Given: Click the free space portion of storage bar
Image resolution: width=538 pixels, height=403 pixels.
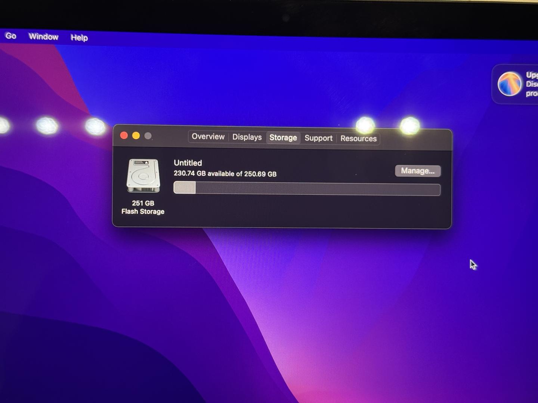Looking at the screenshot, I should click(x=318, y=189).
